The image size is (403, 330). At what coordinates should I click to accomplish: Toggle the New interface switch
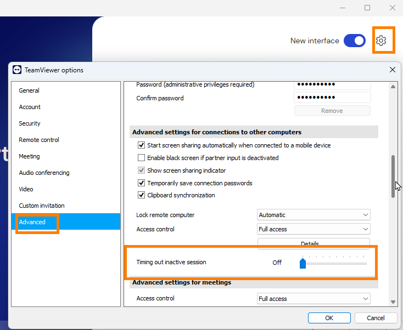(x=355, y=41)
